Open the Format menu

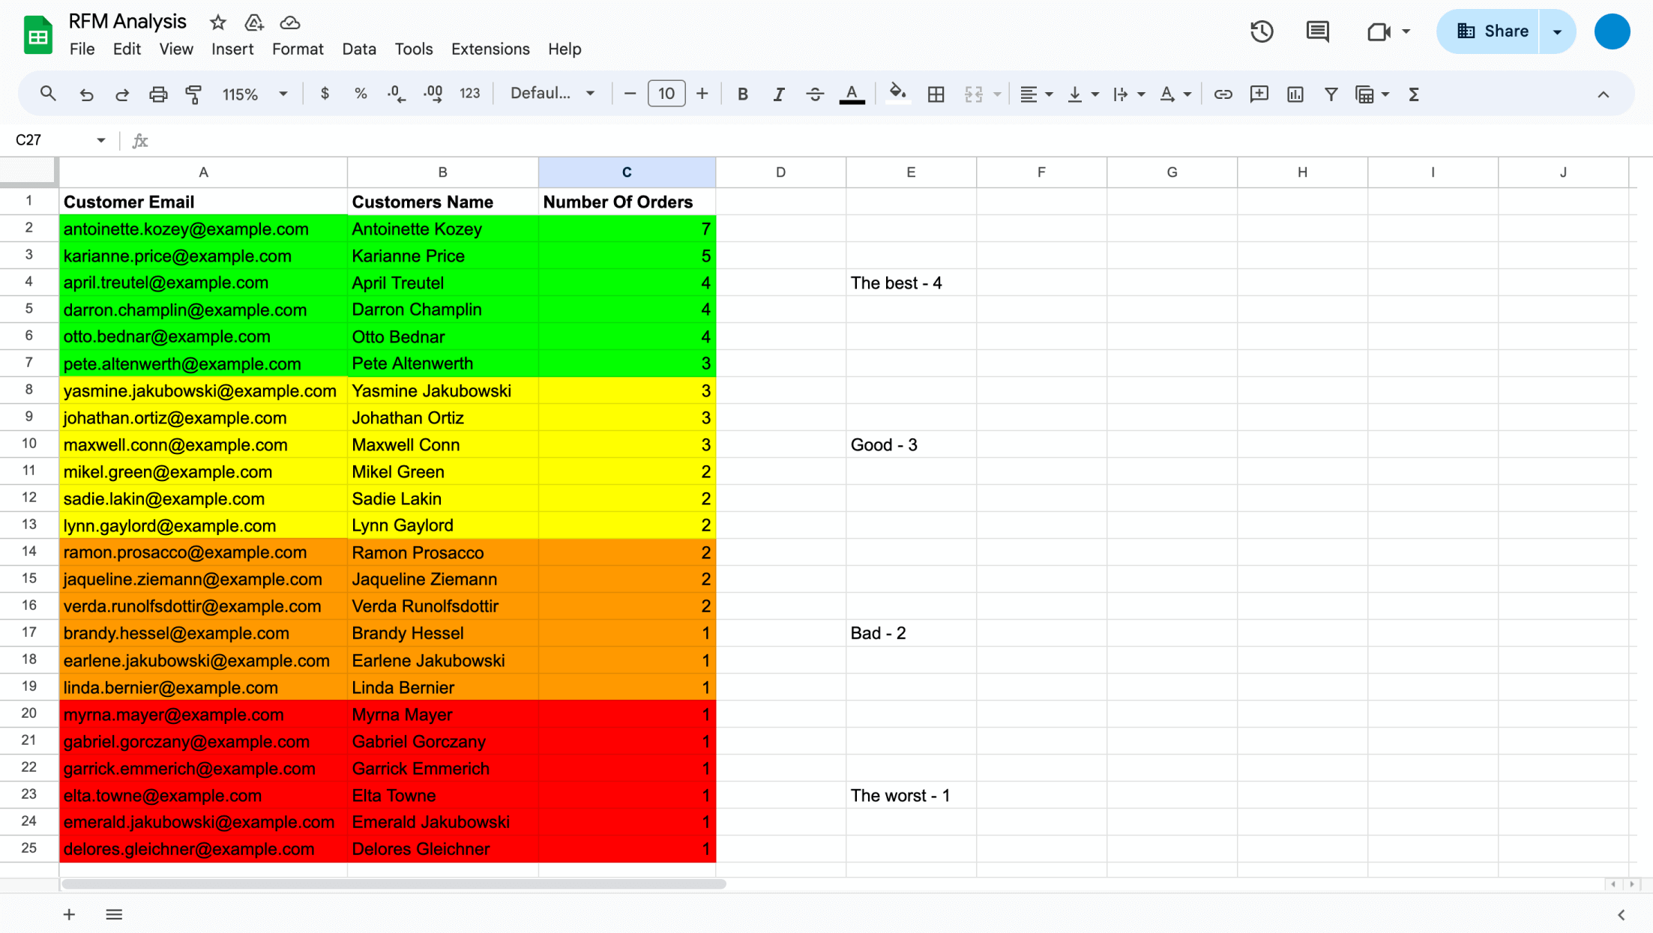pos(298,49)
